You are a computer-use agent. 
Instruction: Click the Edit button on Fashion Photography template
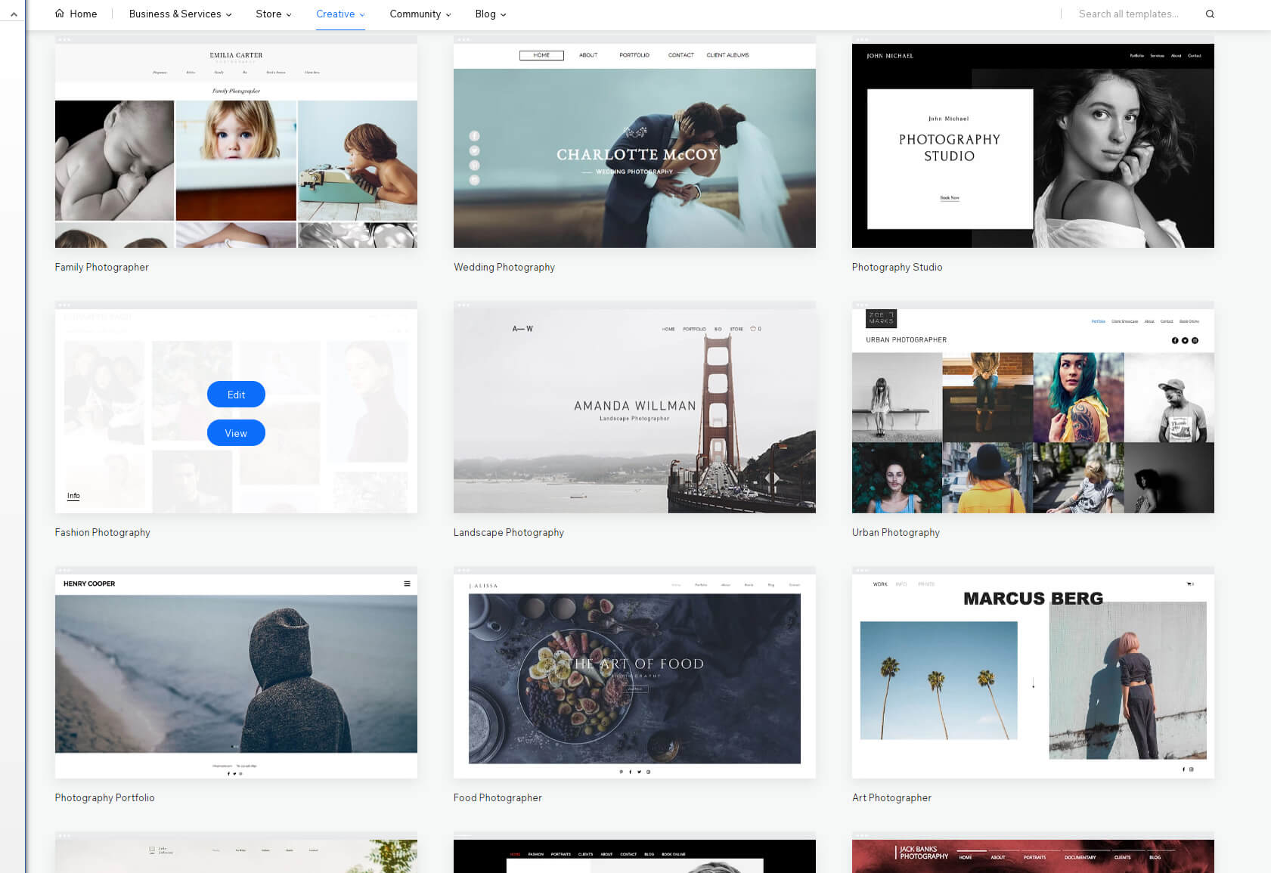coord(236,394)
